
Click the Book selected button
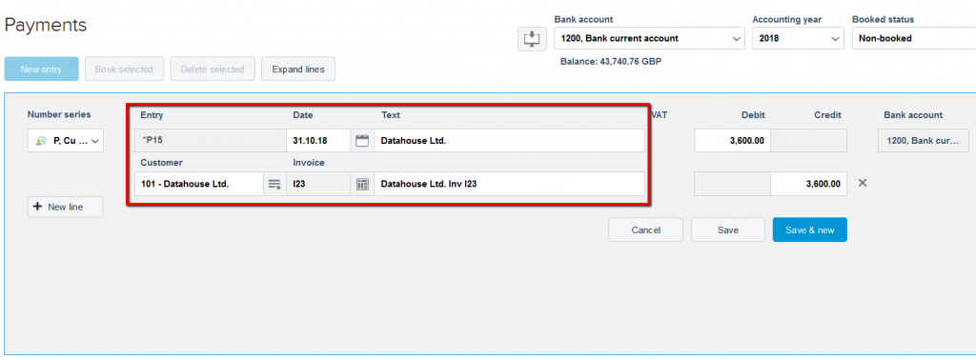point(124,69)
